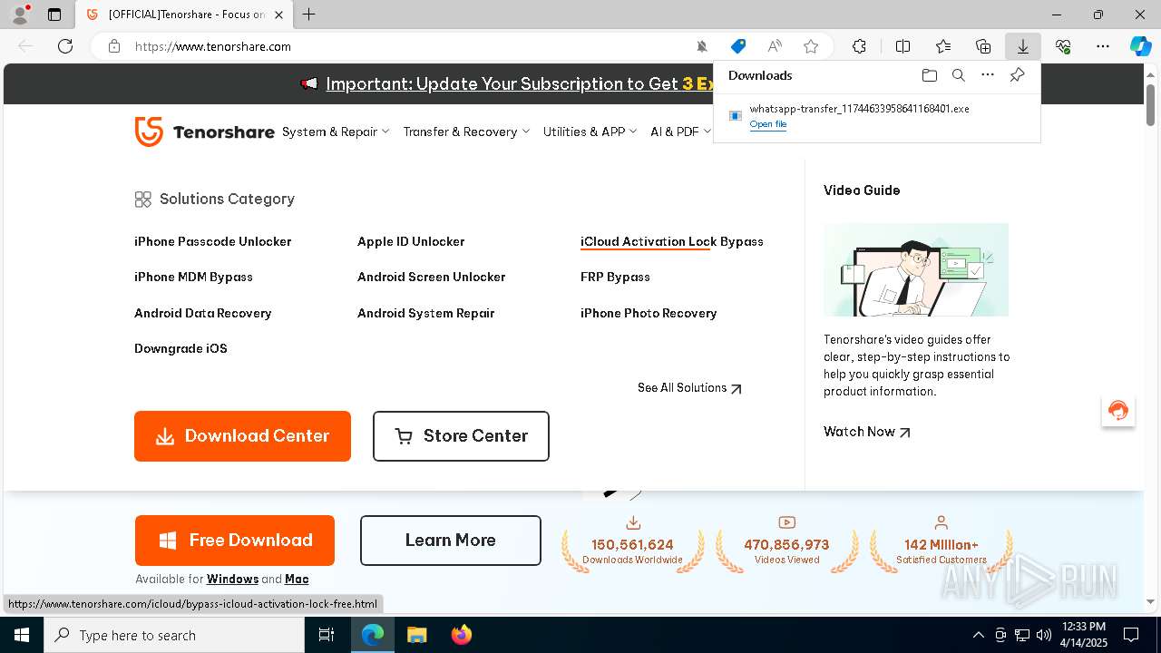This screenshot has height=653, width=1161.
Task: Expand System & Repair menu
Action: pos(336,132)
